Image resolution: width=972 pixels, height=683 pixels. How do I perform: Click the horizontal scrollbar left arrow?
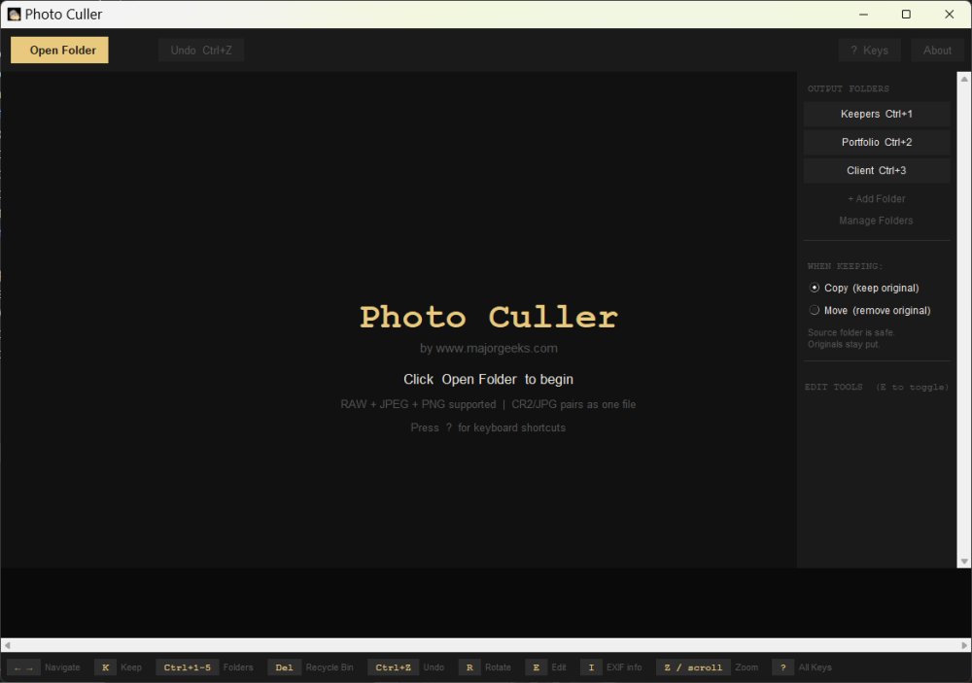coord(8,645)
